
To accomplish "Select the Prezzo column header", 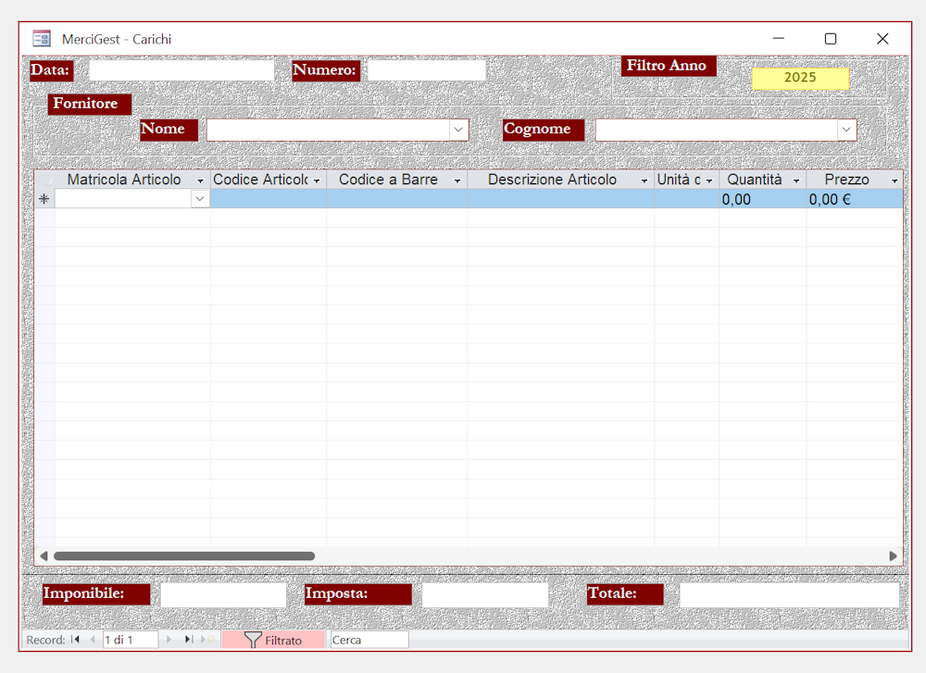I will tap(846, 180).
